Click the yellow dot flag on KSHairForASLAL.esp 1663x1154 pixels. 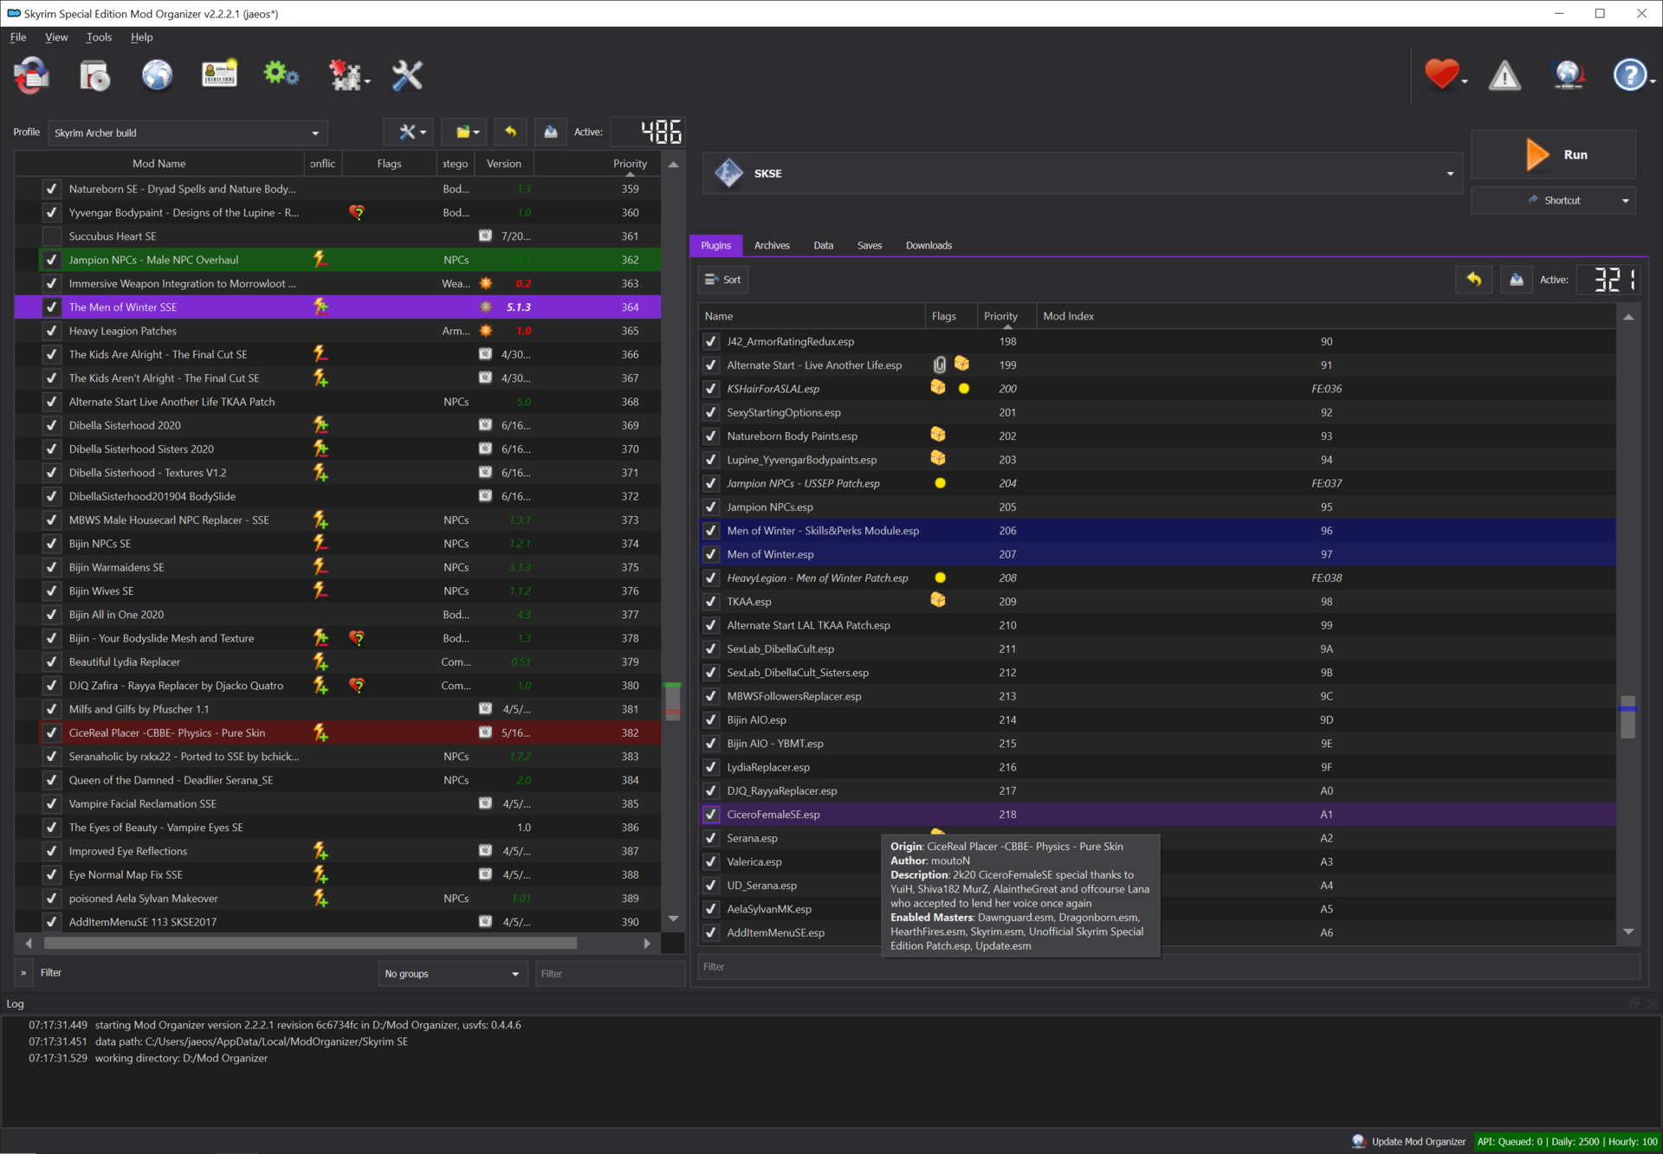tap(963, 389)
